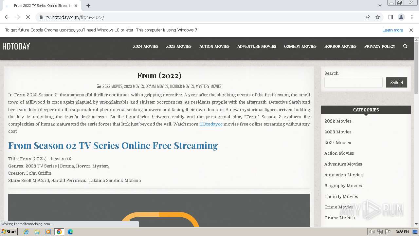Open Windows Media Player taskbar icon
This screenshot has height=236, width=419.
[48, 232]
